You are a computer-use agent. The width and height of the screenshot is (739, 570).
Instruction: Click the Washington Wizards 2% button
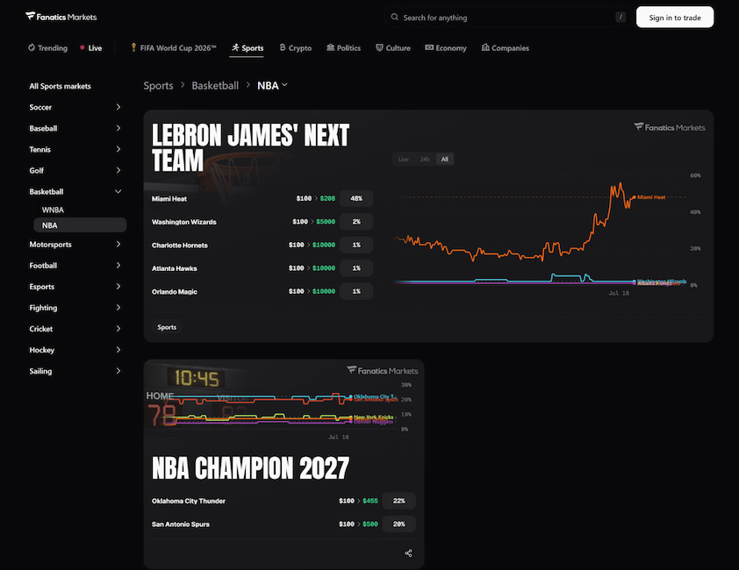[x=356, y=222]
